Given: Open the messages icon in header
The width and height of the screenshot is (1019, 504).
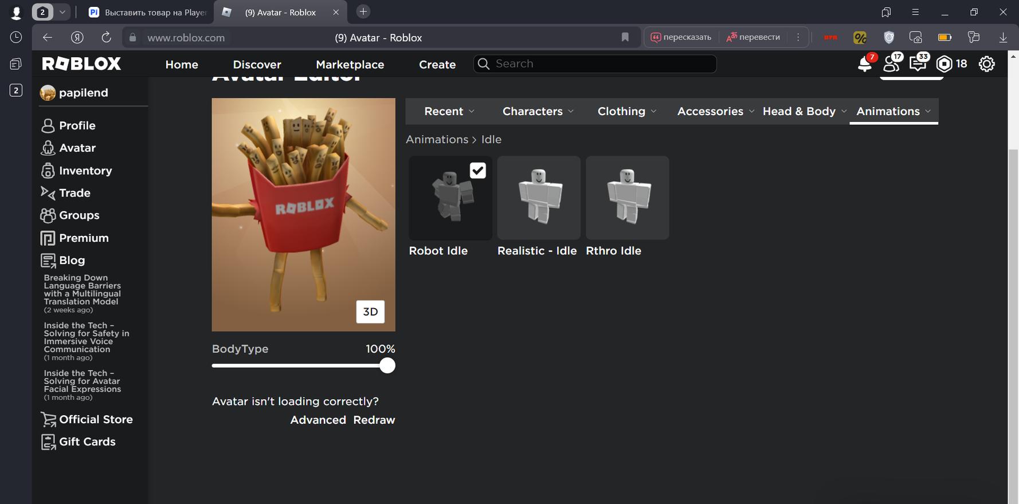Looking at the screenshot, I should pos(918,64).
